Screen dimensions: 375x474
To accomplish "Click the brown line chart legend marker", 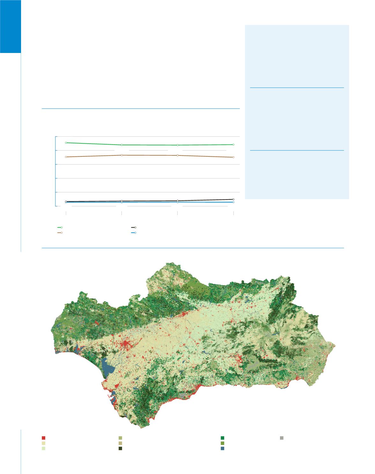I will (x=60, y=233).
